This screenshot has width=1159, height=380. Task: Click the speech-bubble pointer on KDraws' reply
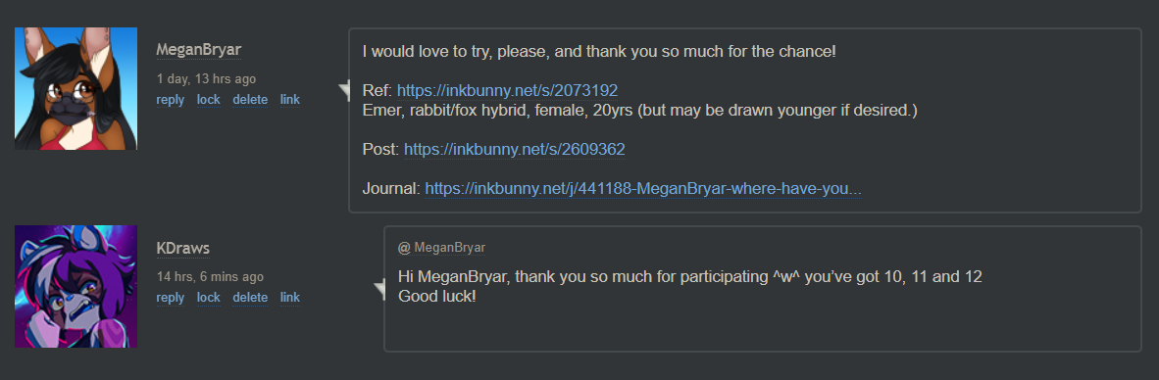379,289
